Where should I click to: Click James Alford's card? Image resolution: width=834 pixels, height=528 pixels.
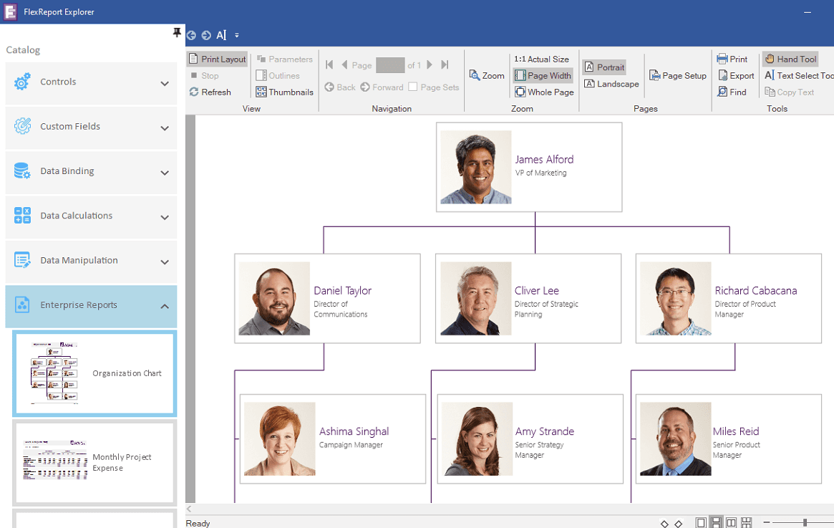point(529,167)
